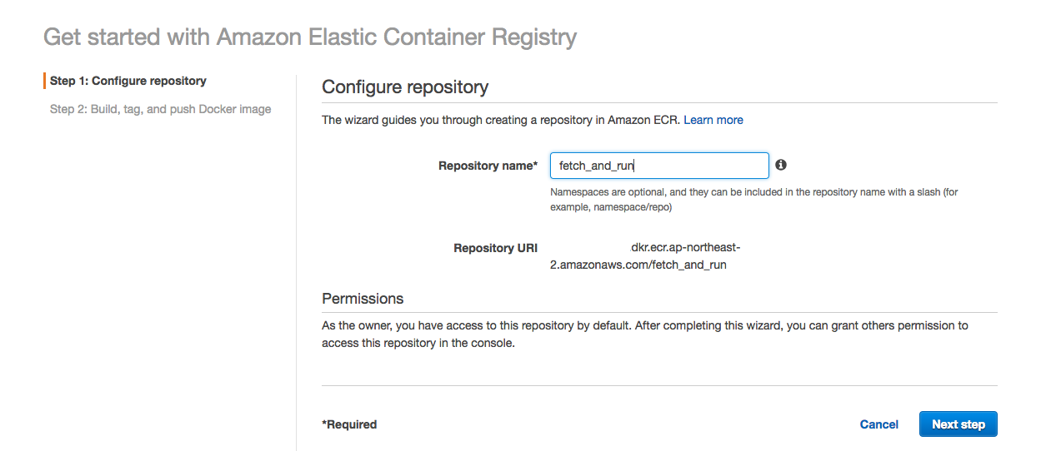This screenshot has height=451, width=1041.
Task: Click the Repository URI label
Action: point(495,248)
